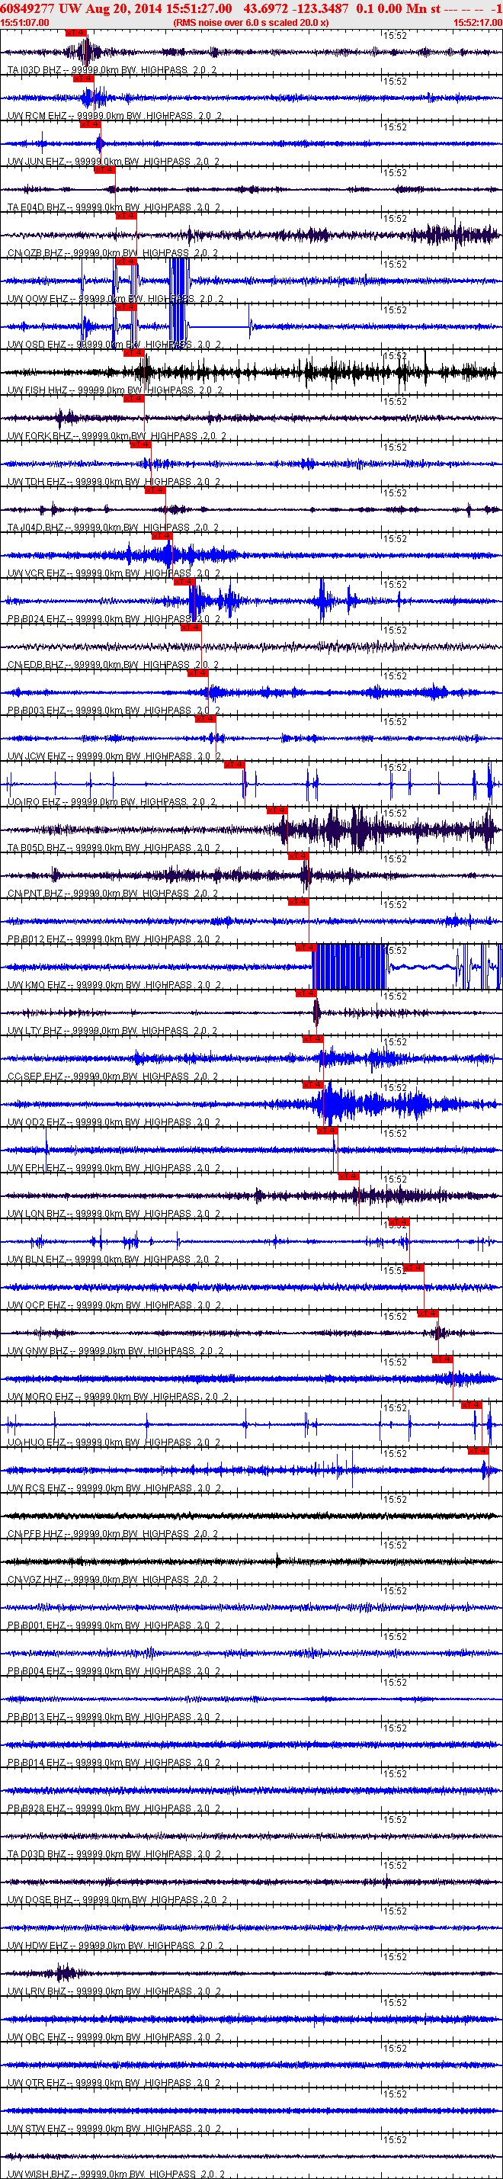The image size is (503, 2179).
Task: Select the CC SEP EHZ station label
Action: click(x=113, y=1075)
